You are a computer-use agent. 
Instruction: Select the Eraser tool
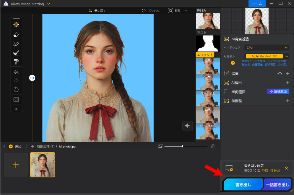(16, 35)
